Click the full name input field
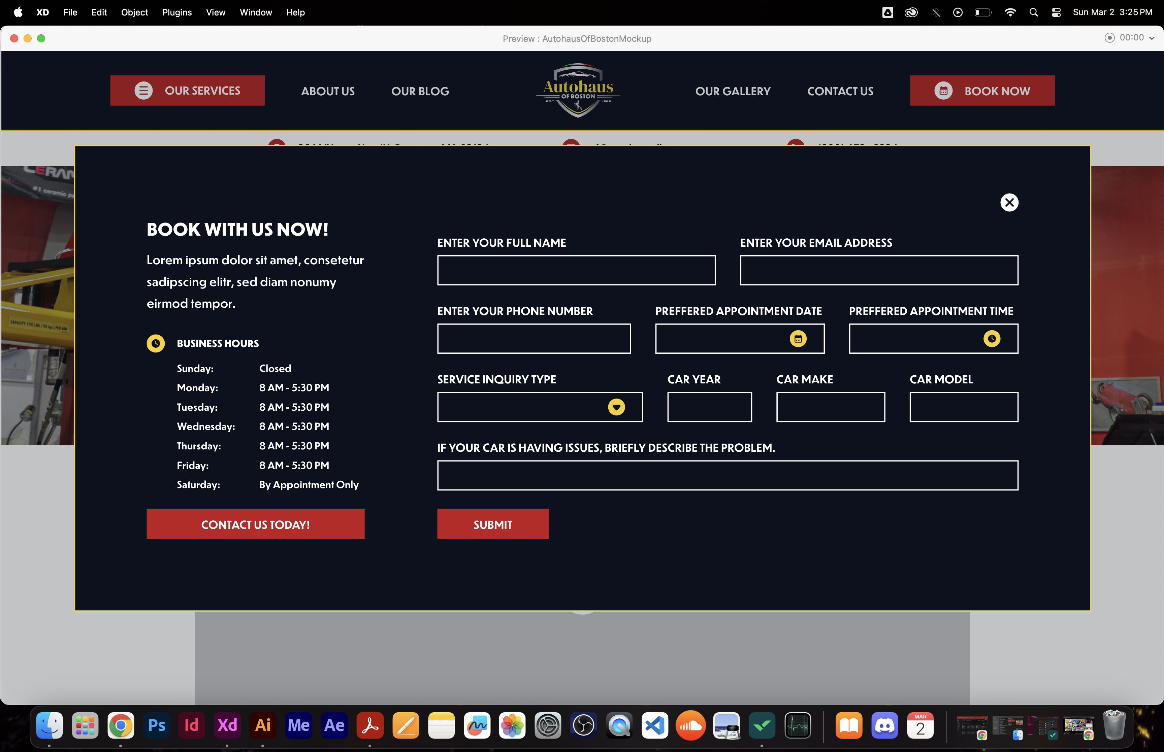This screenshot has width=1164, height=752. tap(576, 270)
